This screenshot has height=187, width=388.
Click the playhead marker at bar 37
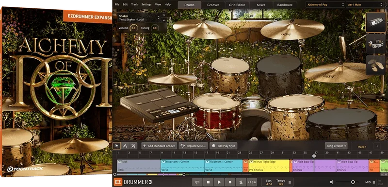tap(314, 156)
